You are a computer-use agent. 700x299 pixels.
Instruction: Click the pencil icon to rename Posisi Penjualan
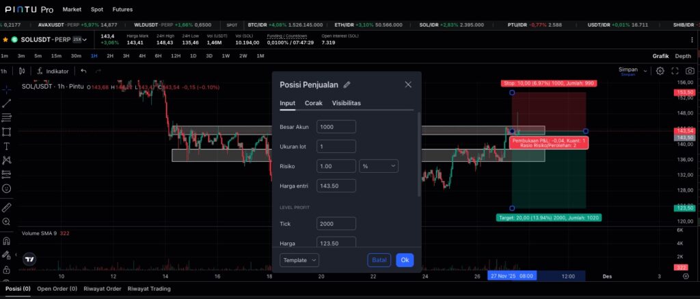coord(347,85)
